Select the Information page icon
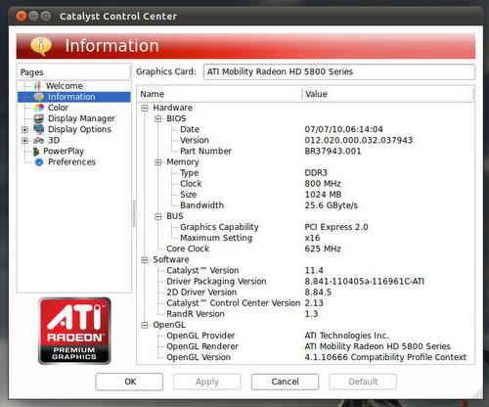The image size is (489, 407). coord(38,97)
